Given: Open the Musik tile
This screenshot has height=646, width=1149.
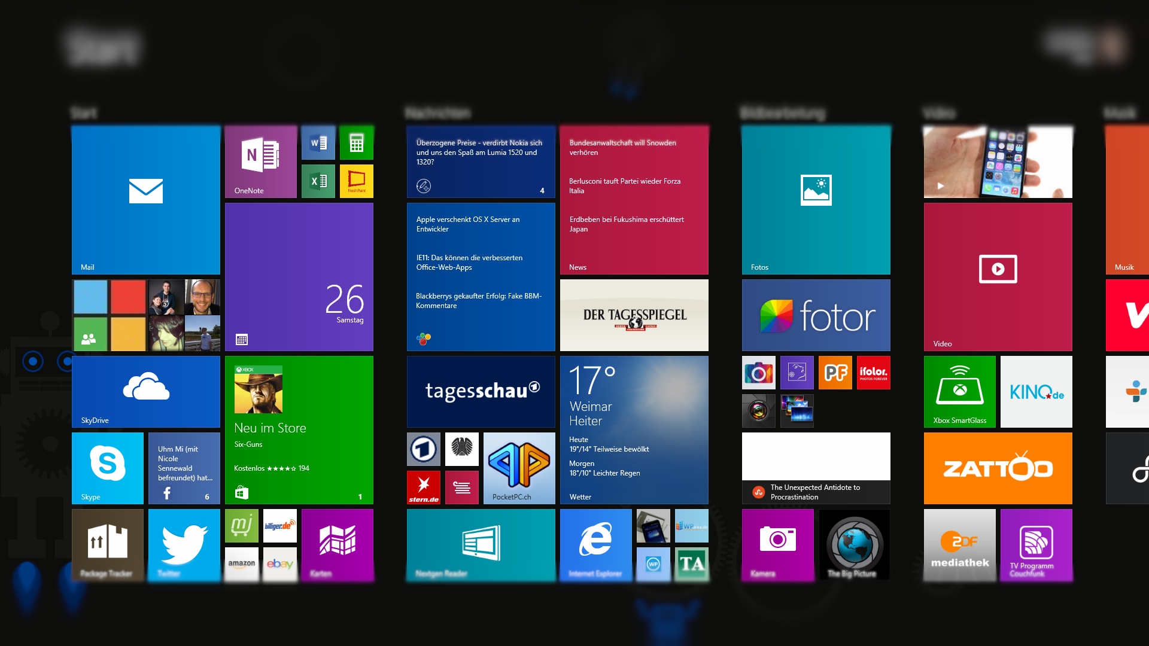Looking at the screenshot, I should coord(1127,200).
